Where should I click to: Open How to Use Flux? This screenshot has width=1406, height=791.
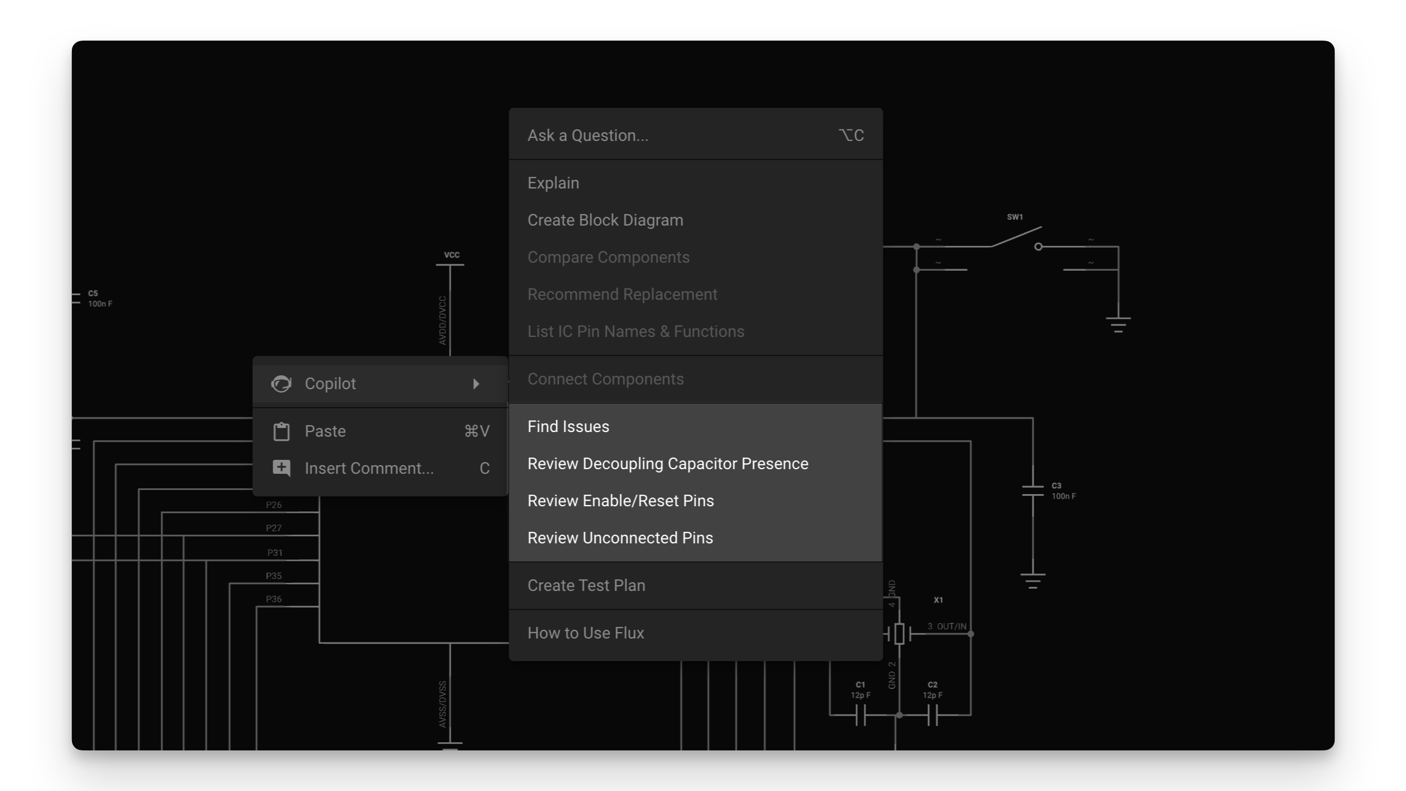click(585, 633)
